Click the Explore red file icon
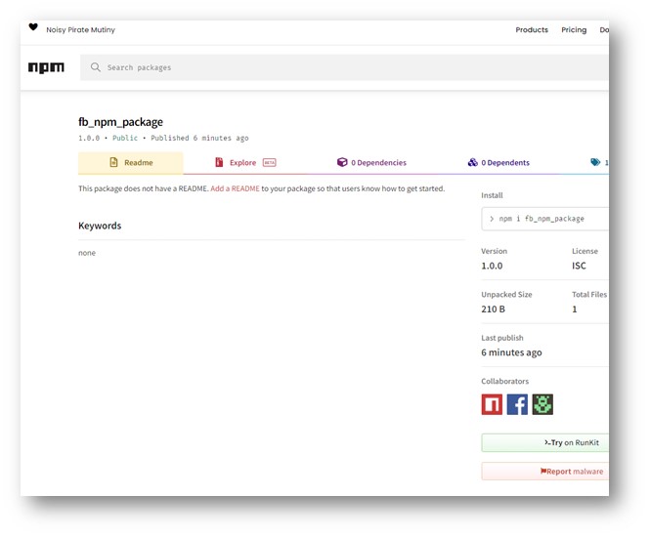 [x=219, y=162]
